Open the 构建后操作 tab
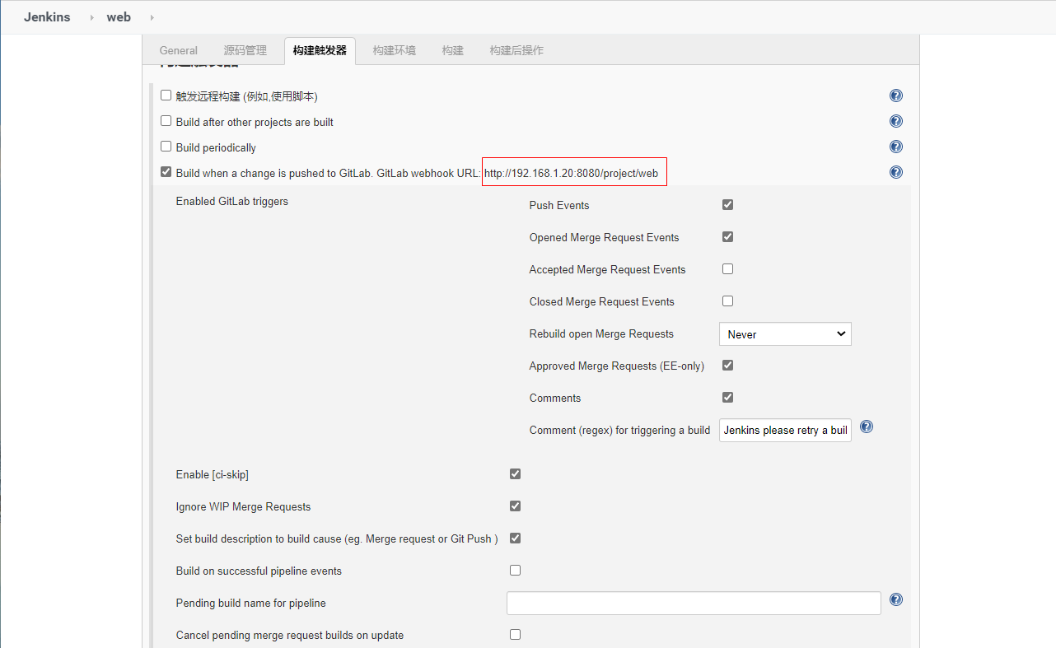1056x648 pixels. (516, 50)
